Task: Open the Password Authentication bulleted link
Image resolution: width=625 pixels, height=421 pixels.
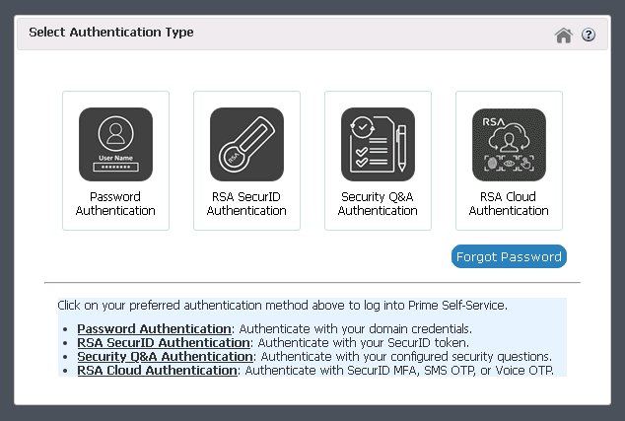Action: click(x=154, y=328)
